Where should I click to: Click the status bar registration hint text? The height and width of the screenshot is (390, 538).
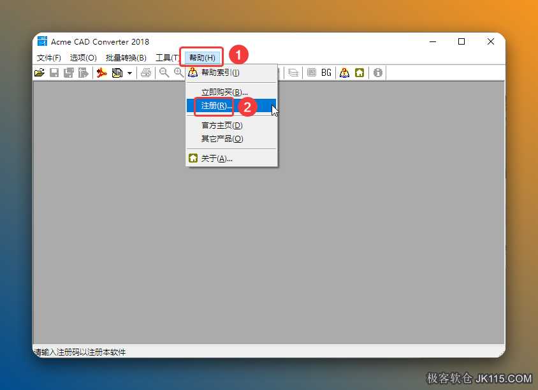click(x=80, y=352)
